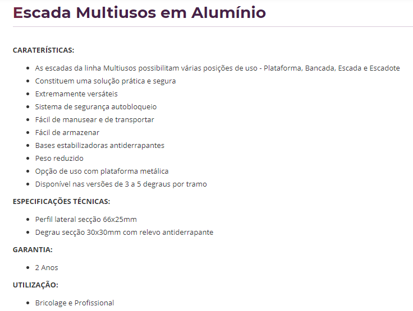Click the "ESPECIFICAÇÕES TÉCNICAS:" section label

pyautogui.click(x=61, y=201)
